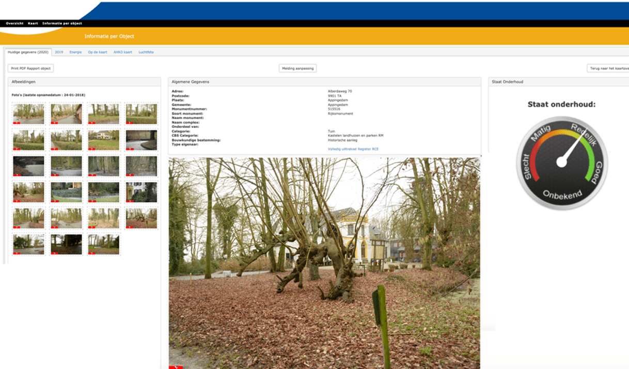Open the Kaart menu item

pyautogui.click(x=33, y=23)
